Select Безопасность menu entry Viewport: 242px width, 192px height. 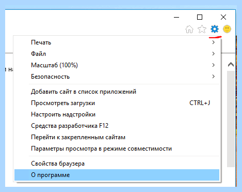coord(117,77)
